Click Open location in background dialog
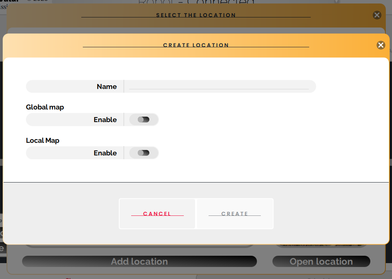The height and width of the screenshot is (279, 392). click(x=321, y=261)
